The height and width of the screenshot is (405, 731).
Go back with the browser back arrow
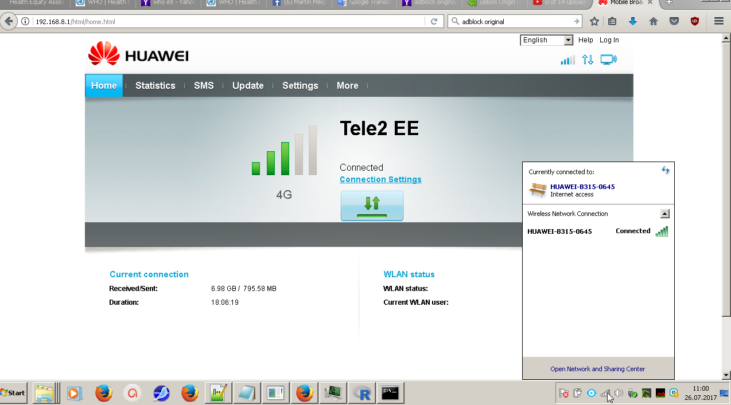tap(9, 22)
